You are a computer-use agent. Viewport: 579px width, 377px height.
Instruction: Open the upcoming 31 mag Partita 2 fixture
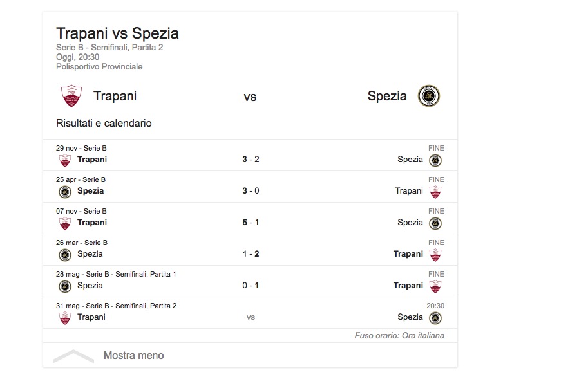pos(251,317)
